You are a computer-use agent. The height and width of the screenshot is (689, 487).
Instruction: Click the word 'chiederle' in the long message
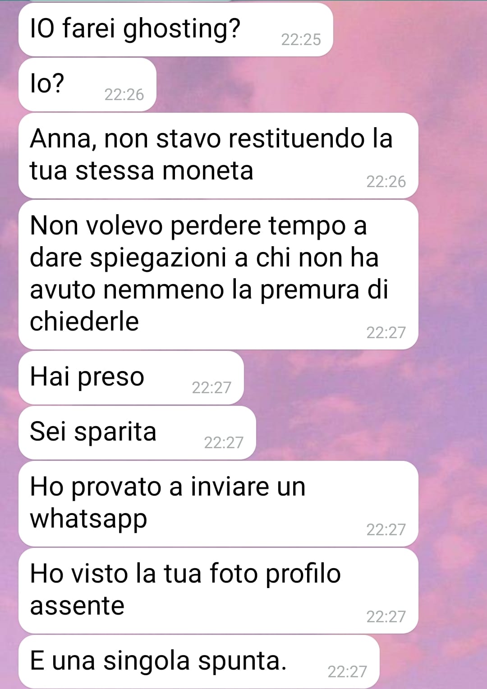pos(84,322)
